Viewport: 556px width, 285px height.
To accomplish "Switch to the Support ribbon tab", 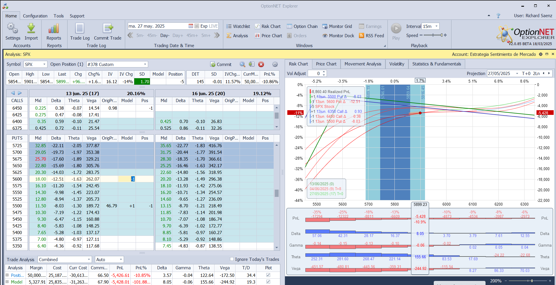I will (77, 16).
